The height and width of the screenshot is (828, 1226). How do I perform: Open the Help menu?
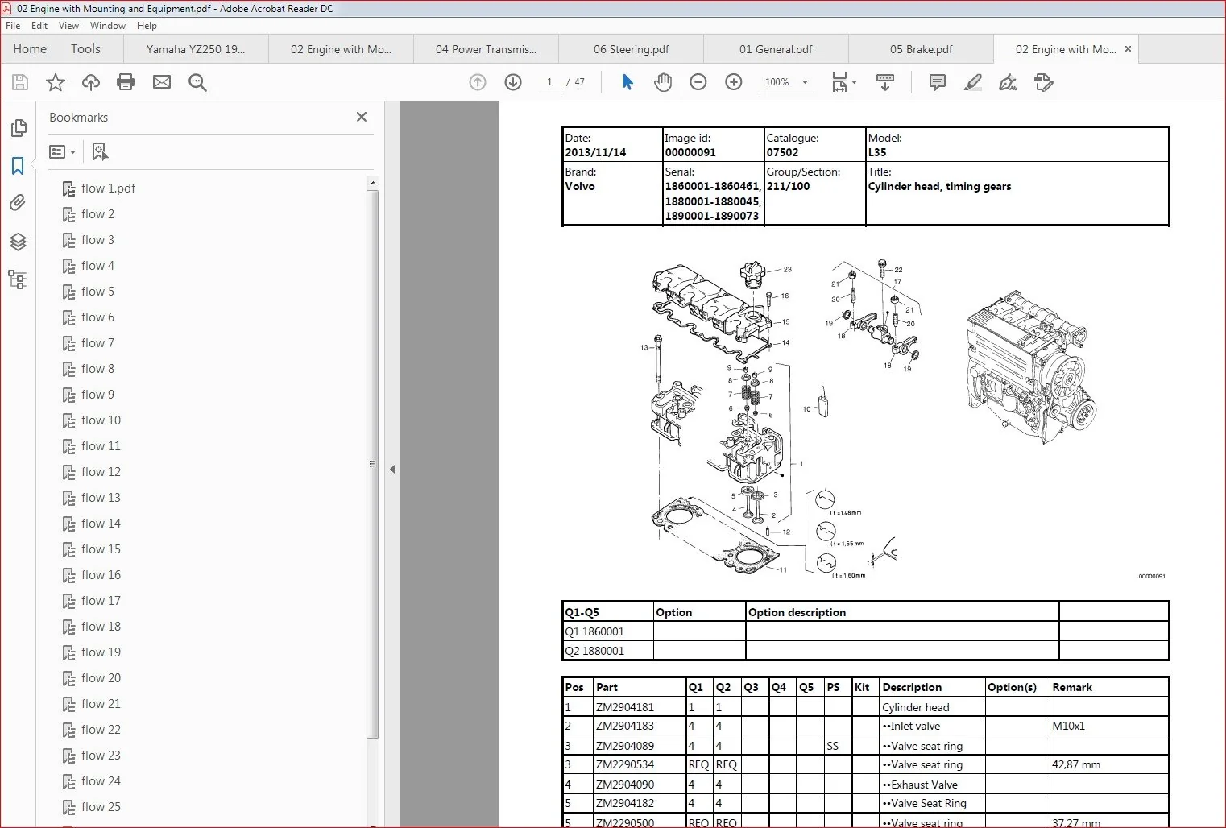tap(147, 26)
